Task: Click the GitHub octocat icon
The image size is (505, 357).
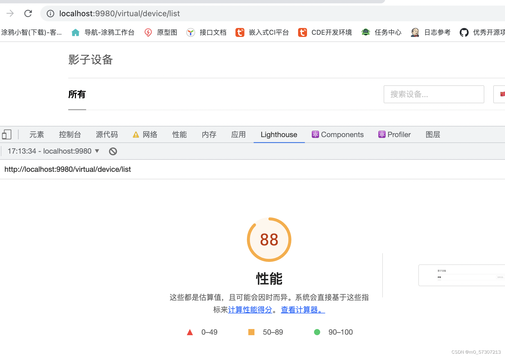Action: (464, 32)
